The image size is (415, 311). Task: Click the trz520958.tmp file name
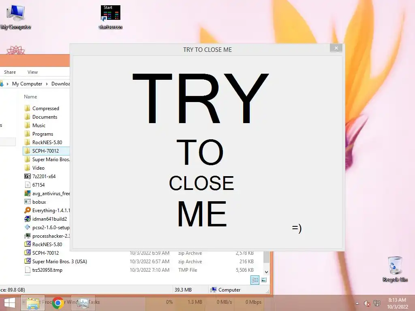pos(47,270)
